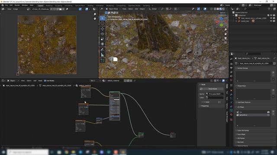Collapse the Vertex Groups panel
The height and width of the screenshot is (155, 277).
[x=236, y=68]
